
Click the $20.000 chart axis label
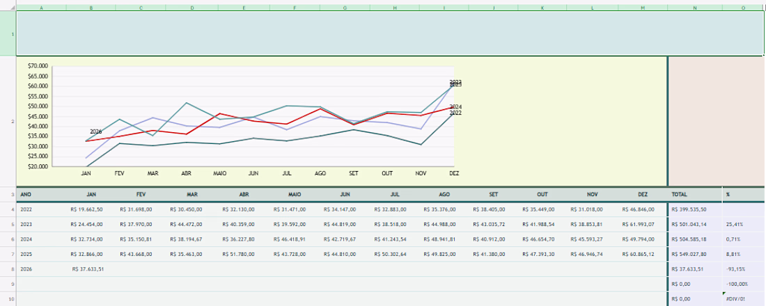[38, 166]
